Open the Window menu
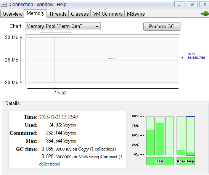This screenshot has width=209, height=175. 45,5
